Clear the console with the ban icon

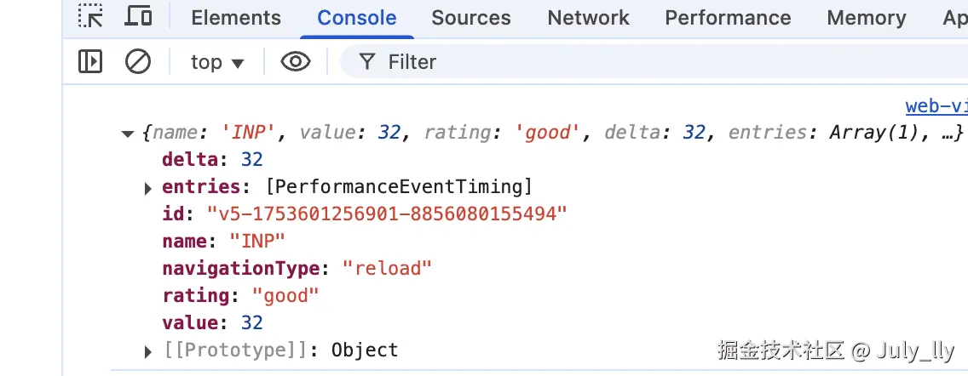pos(138,61)
